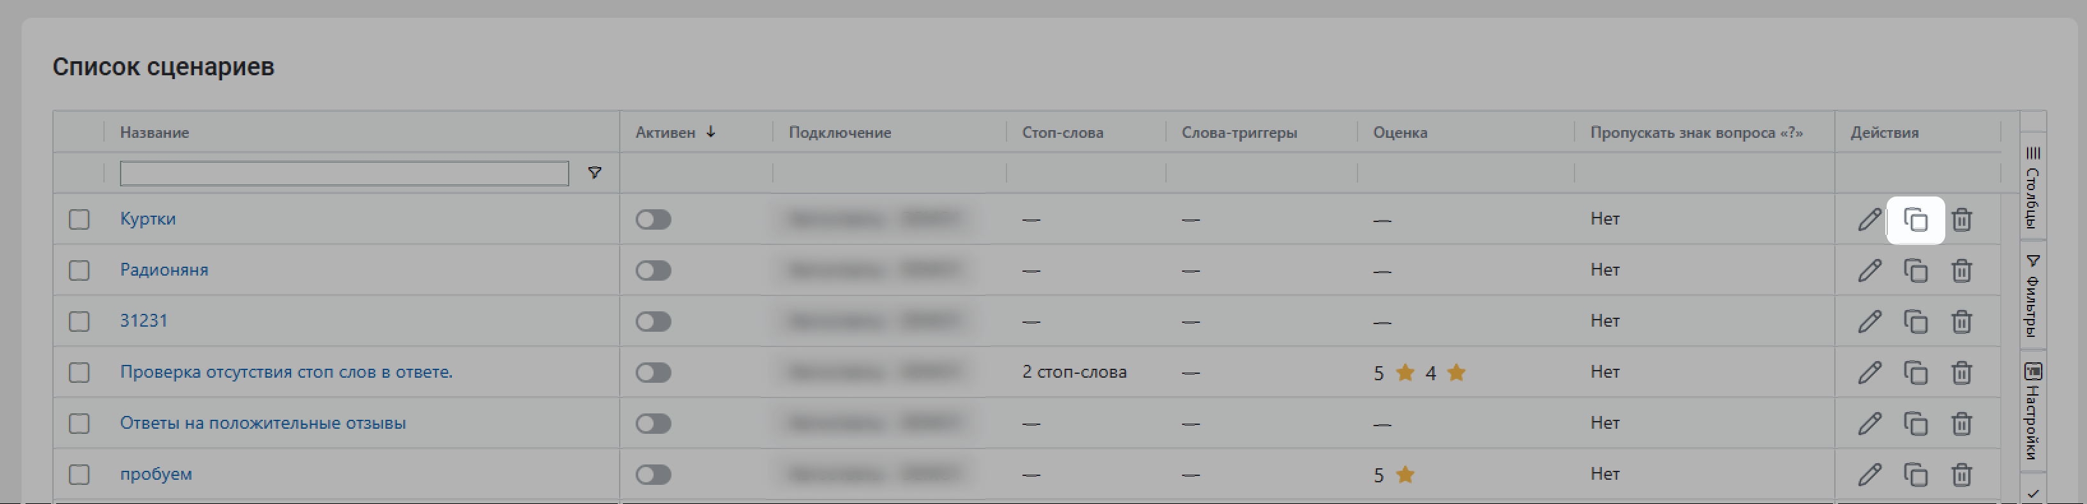Sort by the Активен column header
Screen dimensions: 2087x504
click(665, 132)
